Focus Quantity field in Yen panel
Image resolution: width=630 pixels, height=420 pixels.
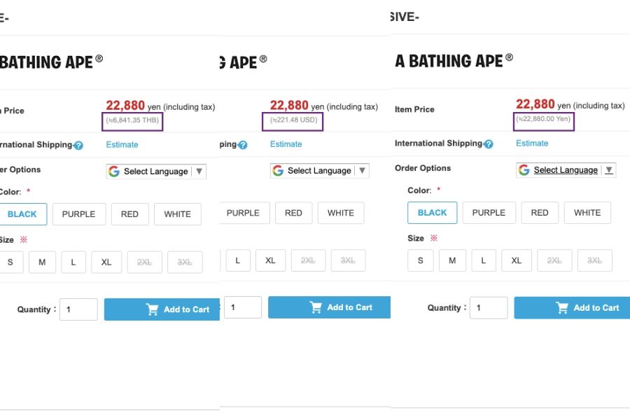coord(489,308)
